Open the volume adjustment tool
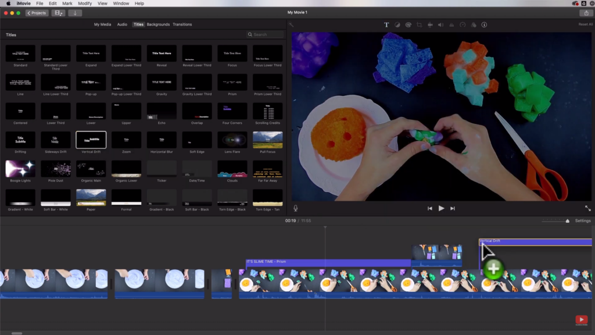Viewport: 595px width, 335px height. pyautogui.click(x=441, y=24)
